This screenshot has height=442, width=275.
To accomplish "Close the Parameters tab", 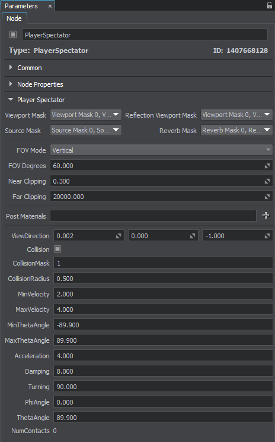I will (x=50, y=6).
